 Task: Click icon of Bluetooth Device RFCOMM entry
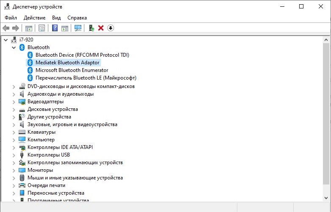pos(30,55)
